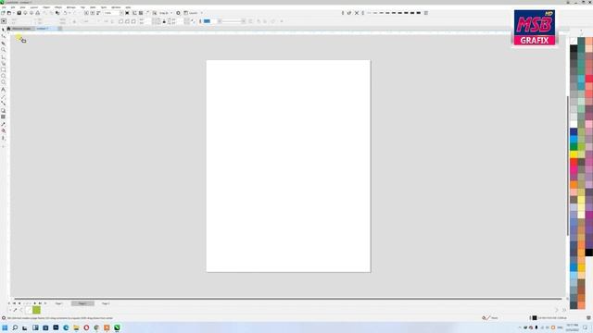This screenshot has width=593, height=333.
Task: Switch to the Welcome Screen tab
Action: click(21, 29)
